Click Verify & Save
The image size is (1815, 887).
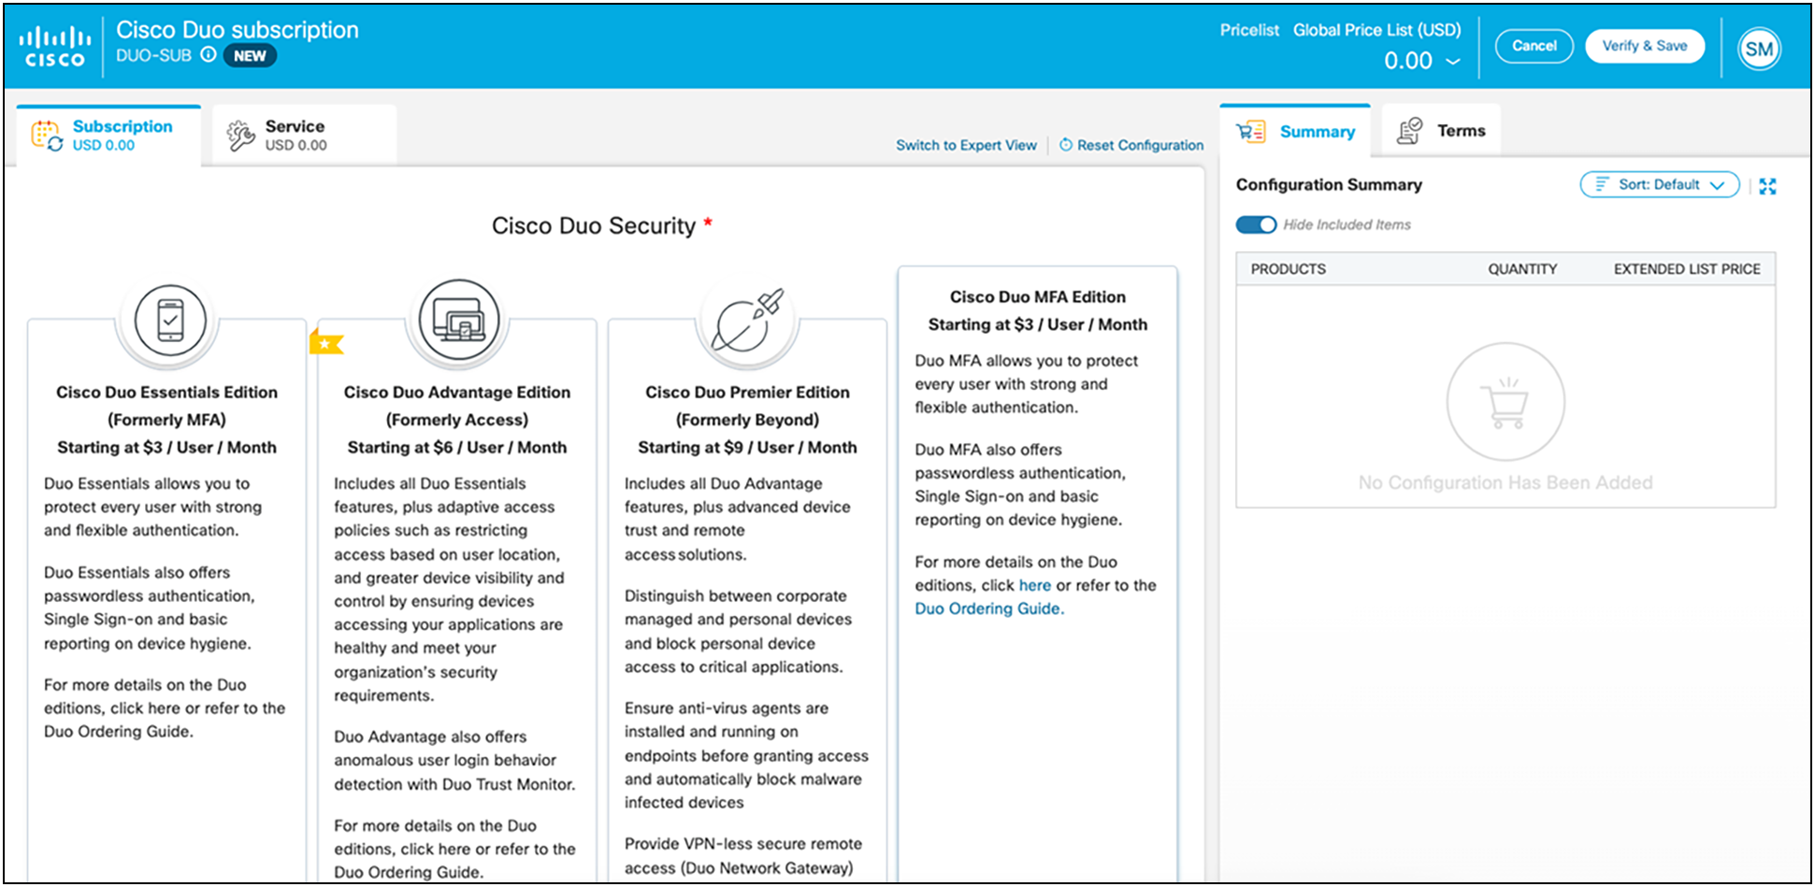1645,46
